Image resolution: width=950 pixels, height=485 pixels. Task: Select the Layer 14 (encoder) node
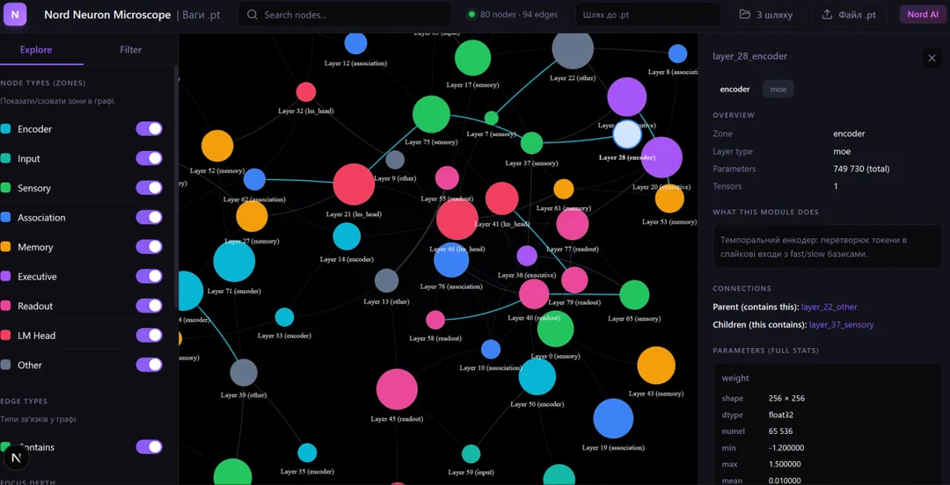(347, 236)
